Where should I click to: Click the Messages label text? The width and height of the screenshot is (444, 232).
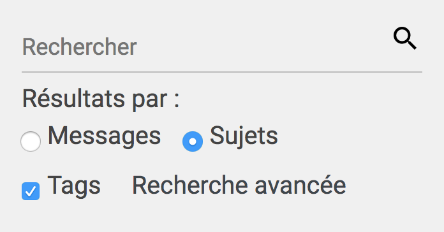pos(104,136)
